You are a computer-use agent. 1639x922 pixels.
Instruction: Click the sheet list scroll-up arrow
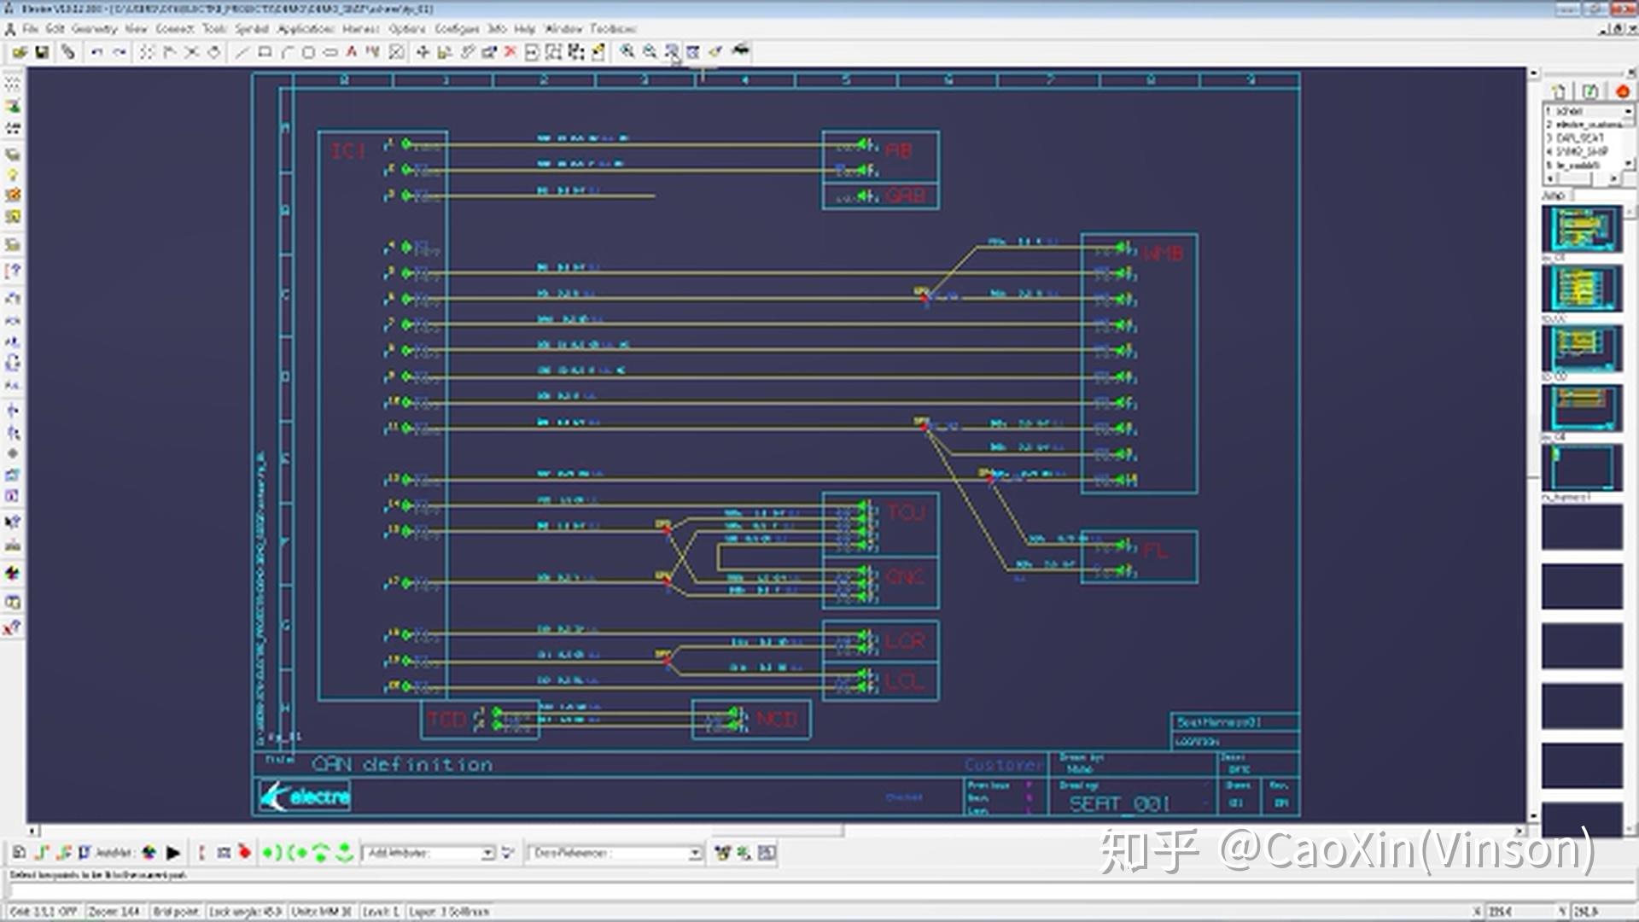tap(1629, 112)
